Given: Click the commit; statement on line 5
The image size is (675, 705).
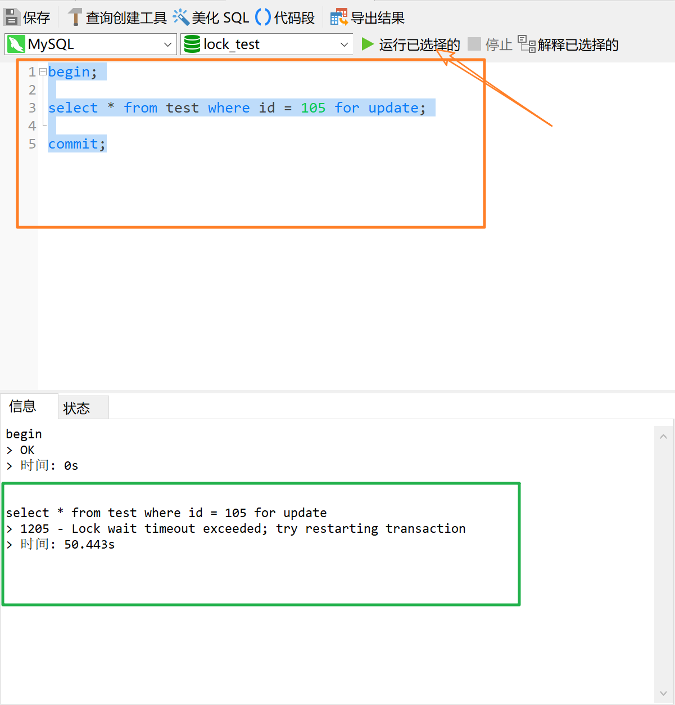Looking at the screenshot, I should click(x=77, y=144).
